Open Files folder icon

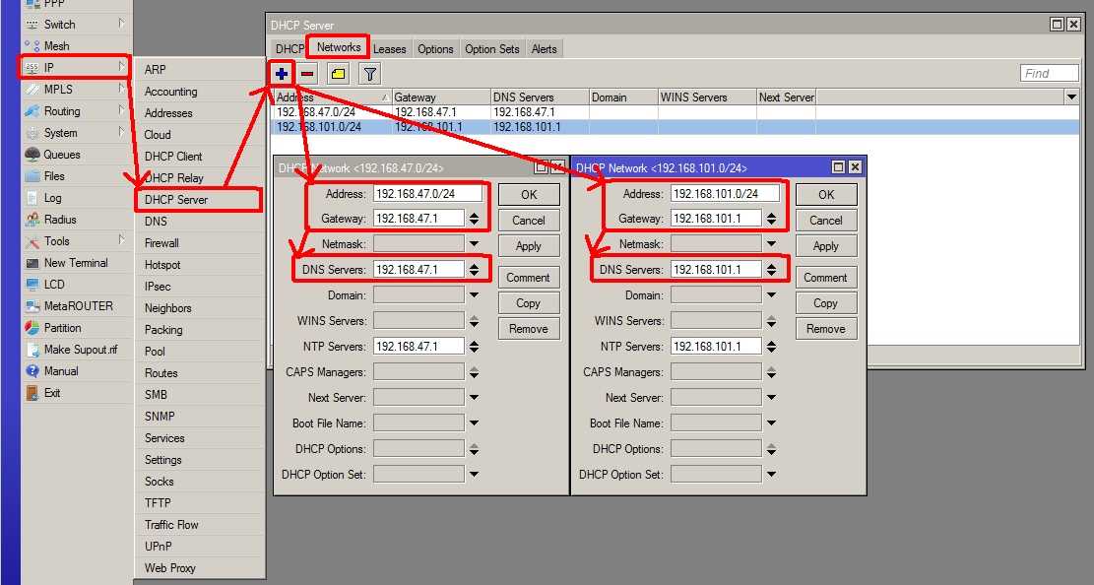click(32, 176)
